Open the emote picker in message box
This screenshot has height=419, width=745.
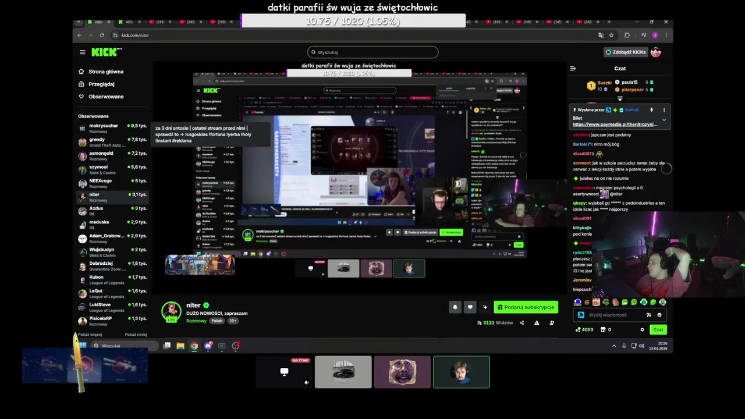659,315
